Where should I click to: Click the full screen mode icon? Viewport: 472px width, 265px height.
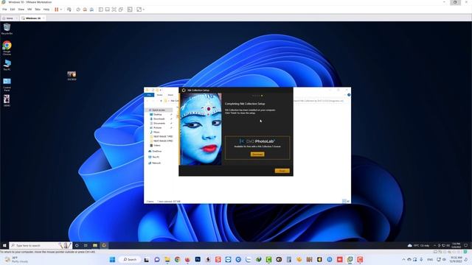click(x=114, y=10)
